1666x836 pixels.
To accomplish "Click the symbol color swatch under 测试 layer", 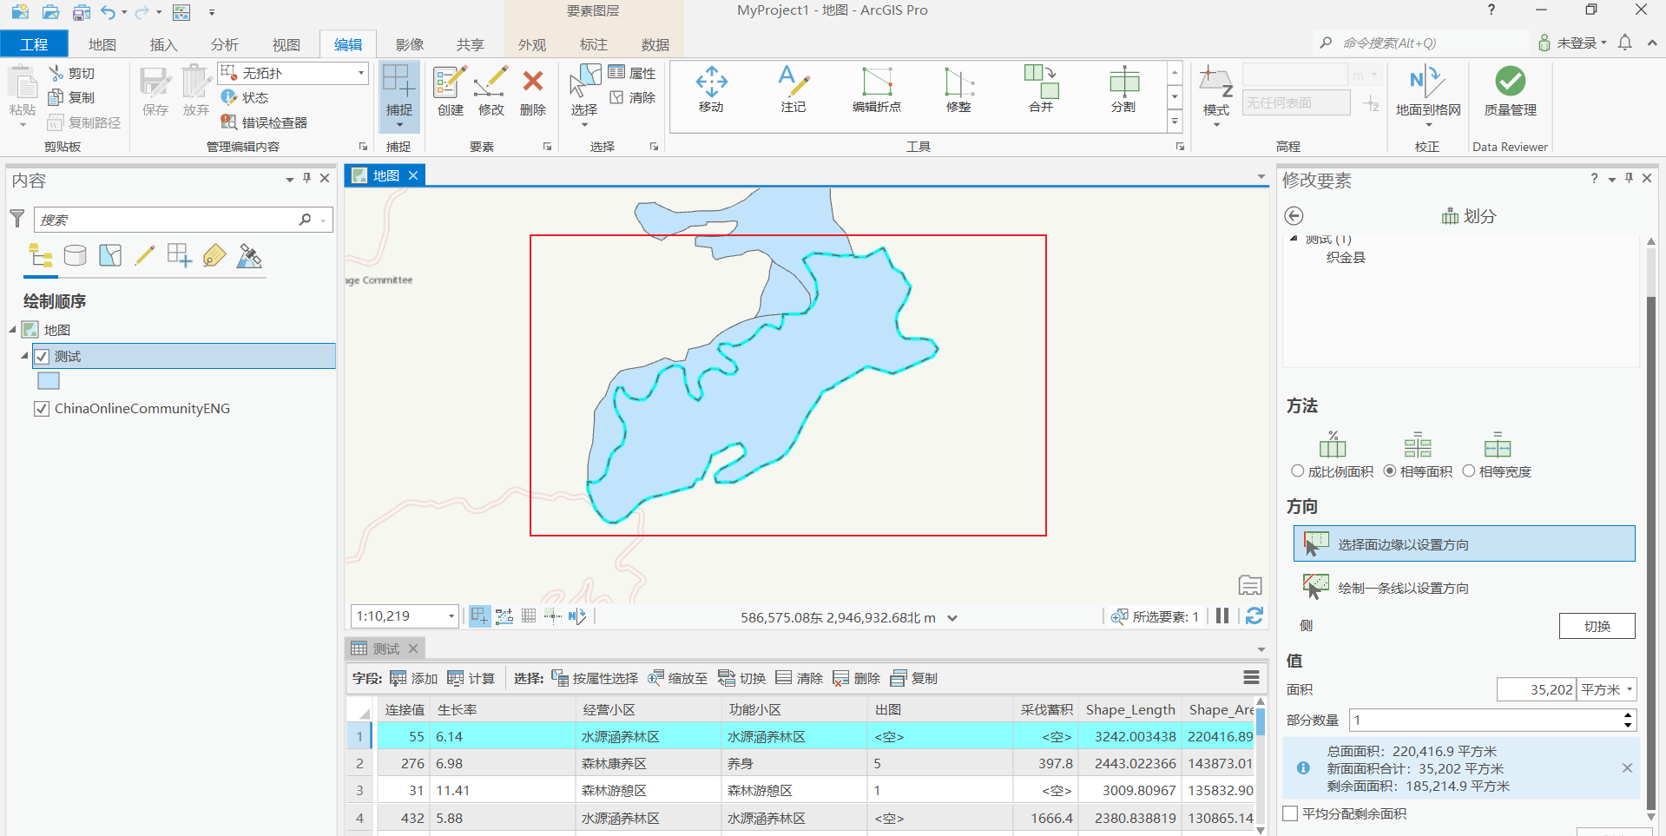I will 49,380.
